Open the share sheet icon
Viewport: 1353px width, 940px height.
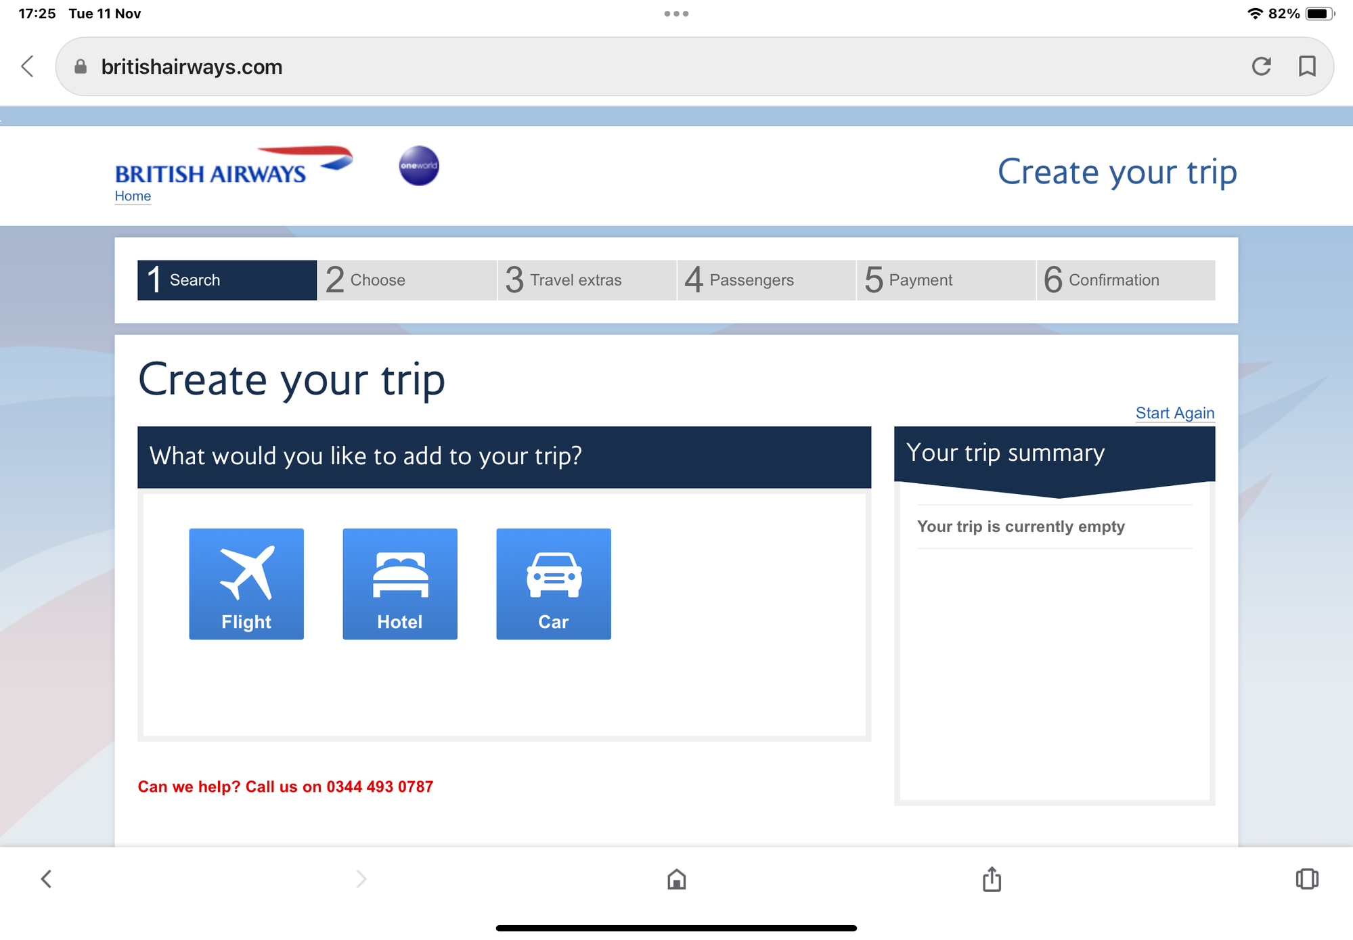pos(992,879)
